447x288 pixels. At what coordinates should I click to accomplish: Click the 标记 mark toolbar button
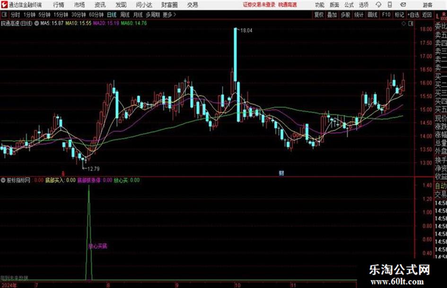coord(399,15)
